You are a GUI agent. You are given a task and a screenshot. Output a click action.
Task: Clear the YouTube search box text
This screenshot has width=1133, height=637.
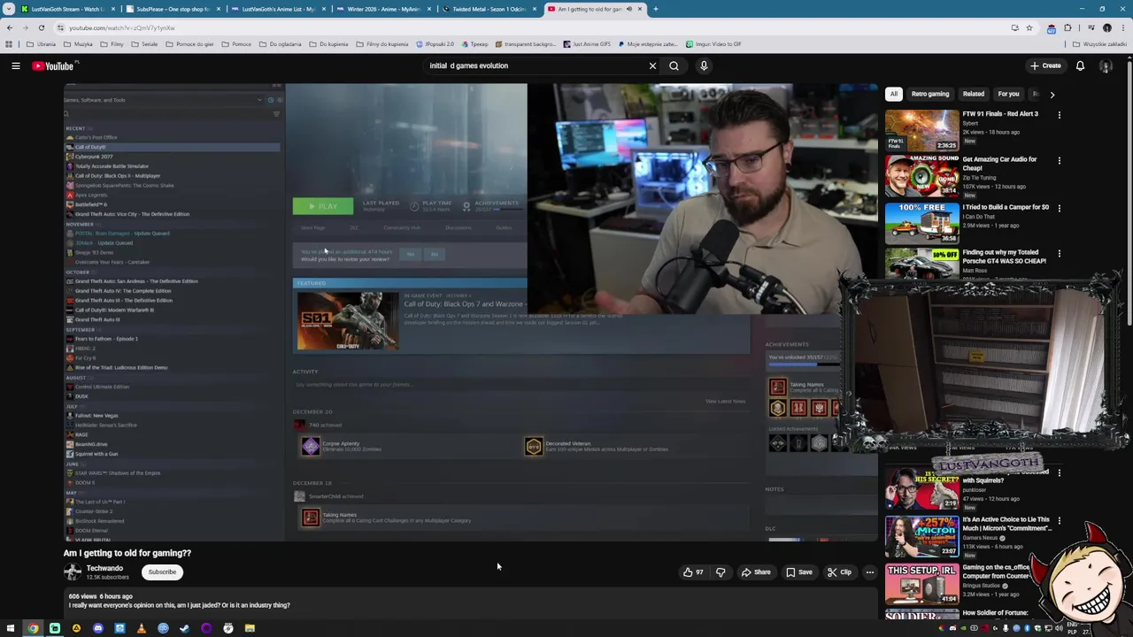pyautogui.click(x=652, y=65)
